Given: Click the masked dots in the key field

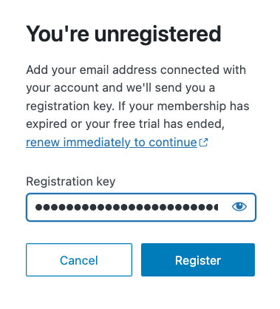Looking at the screenshot, I should 126,207.
